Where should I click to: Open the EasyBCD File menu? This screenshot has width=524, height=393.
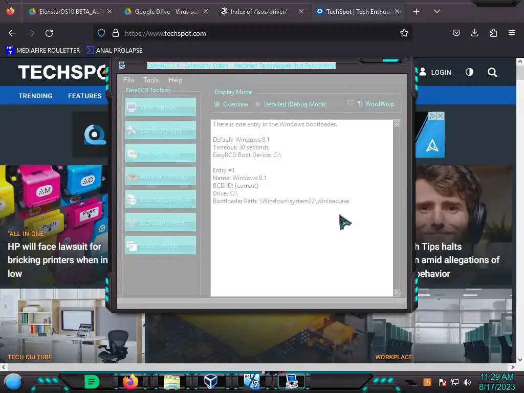tap(128, 80)
